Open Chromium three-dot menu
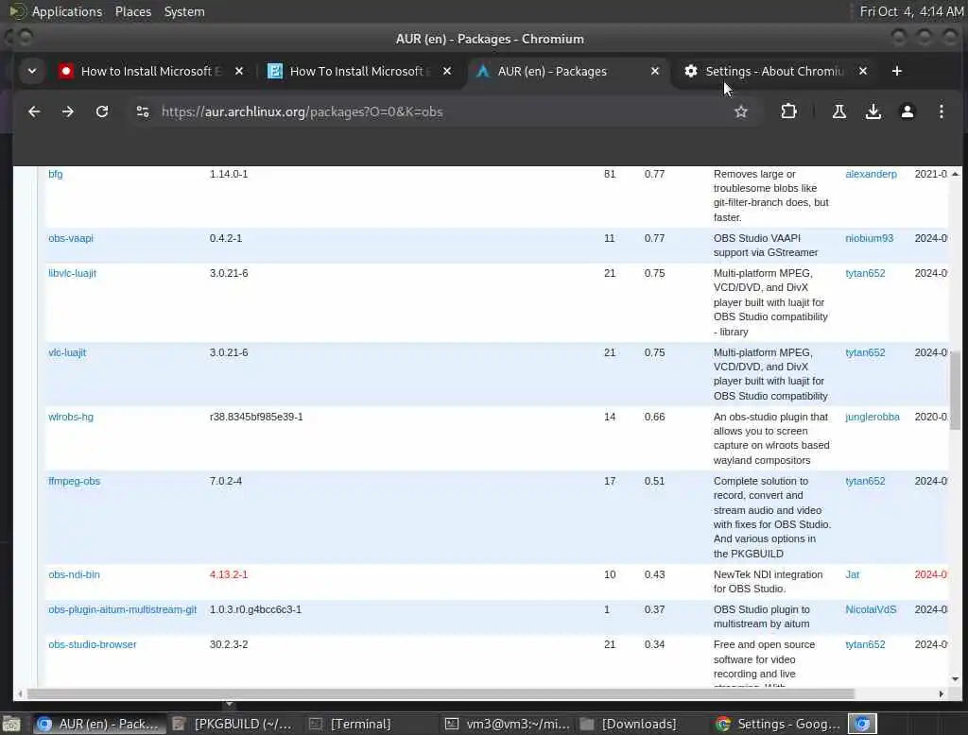Image resolution: width=968 pixels, height=735 pixels. 941,111
